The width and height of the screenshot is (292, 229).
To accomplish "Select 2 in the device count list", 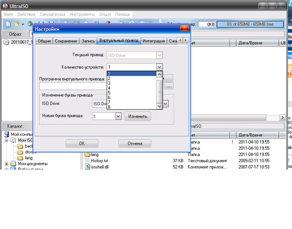I will click(132, 78).
